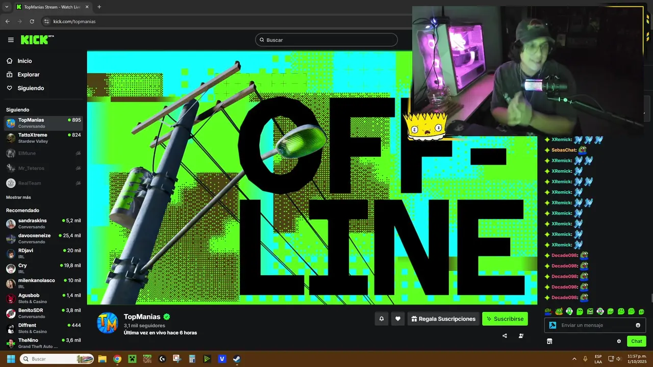Image resolution: width=653 pixels, height=367 pixels.
Task: Open the recommended davooxeneize channel
Action: pyautogui.click(x=43, y=239)
